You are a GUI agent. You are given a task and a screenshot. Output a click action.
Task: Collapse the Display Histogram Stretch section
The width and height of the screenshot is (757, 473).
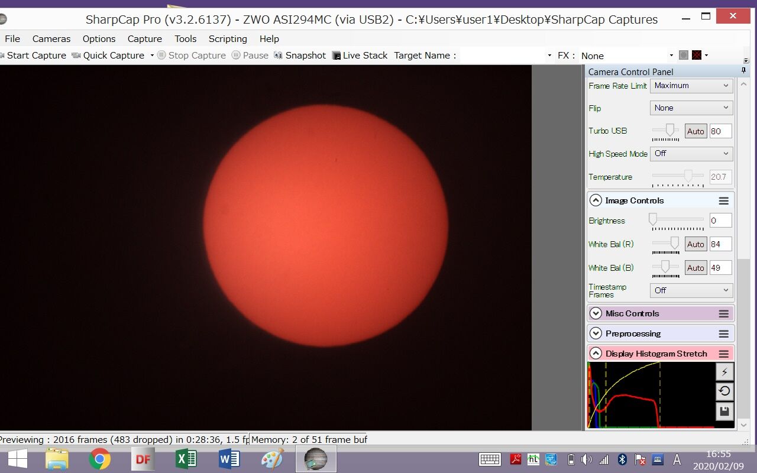coord(596,354)
